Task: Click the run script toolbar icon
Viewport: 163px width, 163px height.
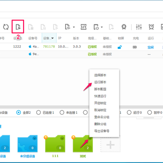Action: [18, 27]
